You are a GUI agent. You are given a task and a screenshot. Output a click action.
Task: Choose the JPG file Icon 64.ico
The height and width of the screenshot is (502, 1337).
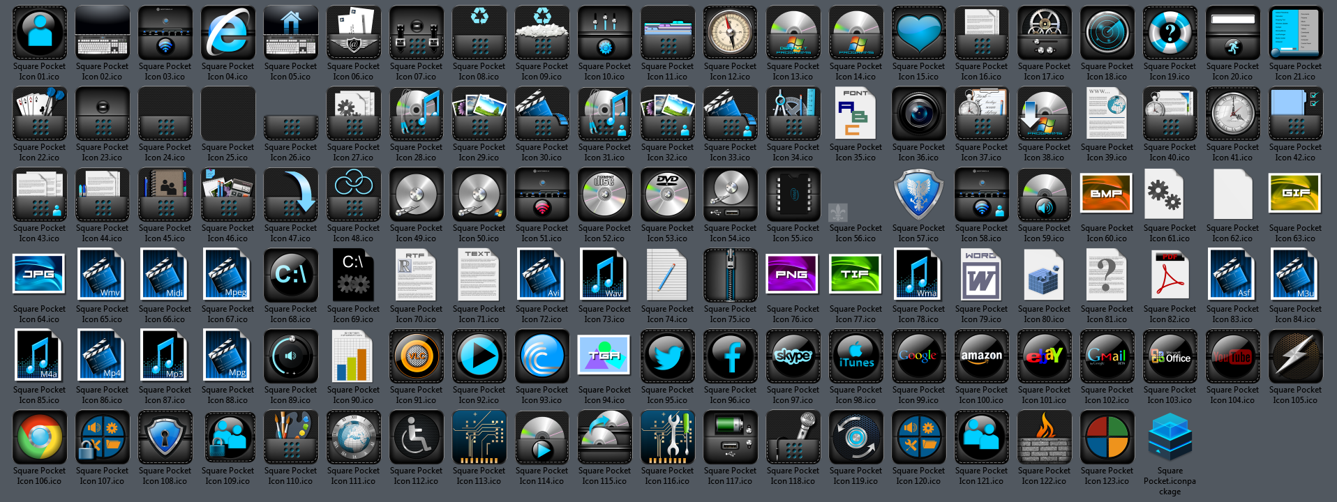tap(40, 275)
